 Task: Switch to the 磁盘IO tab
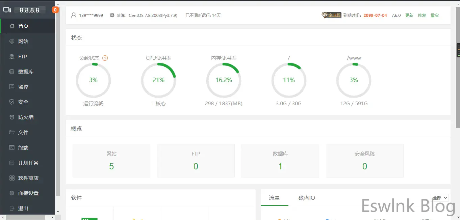tap(307, 198)
